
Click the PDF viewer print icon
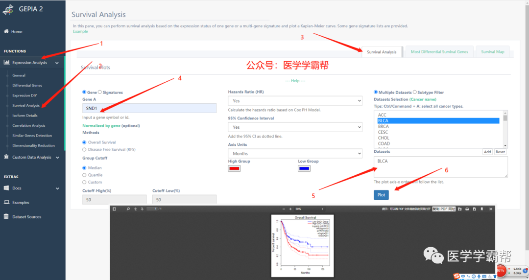pyautogui.click(x=467, y=209)
